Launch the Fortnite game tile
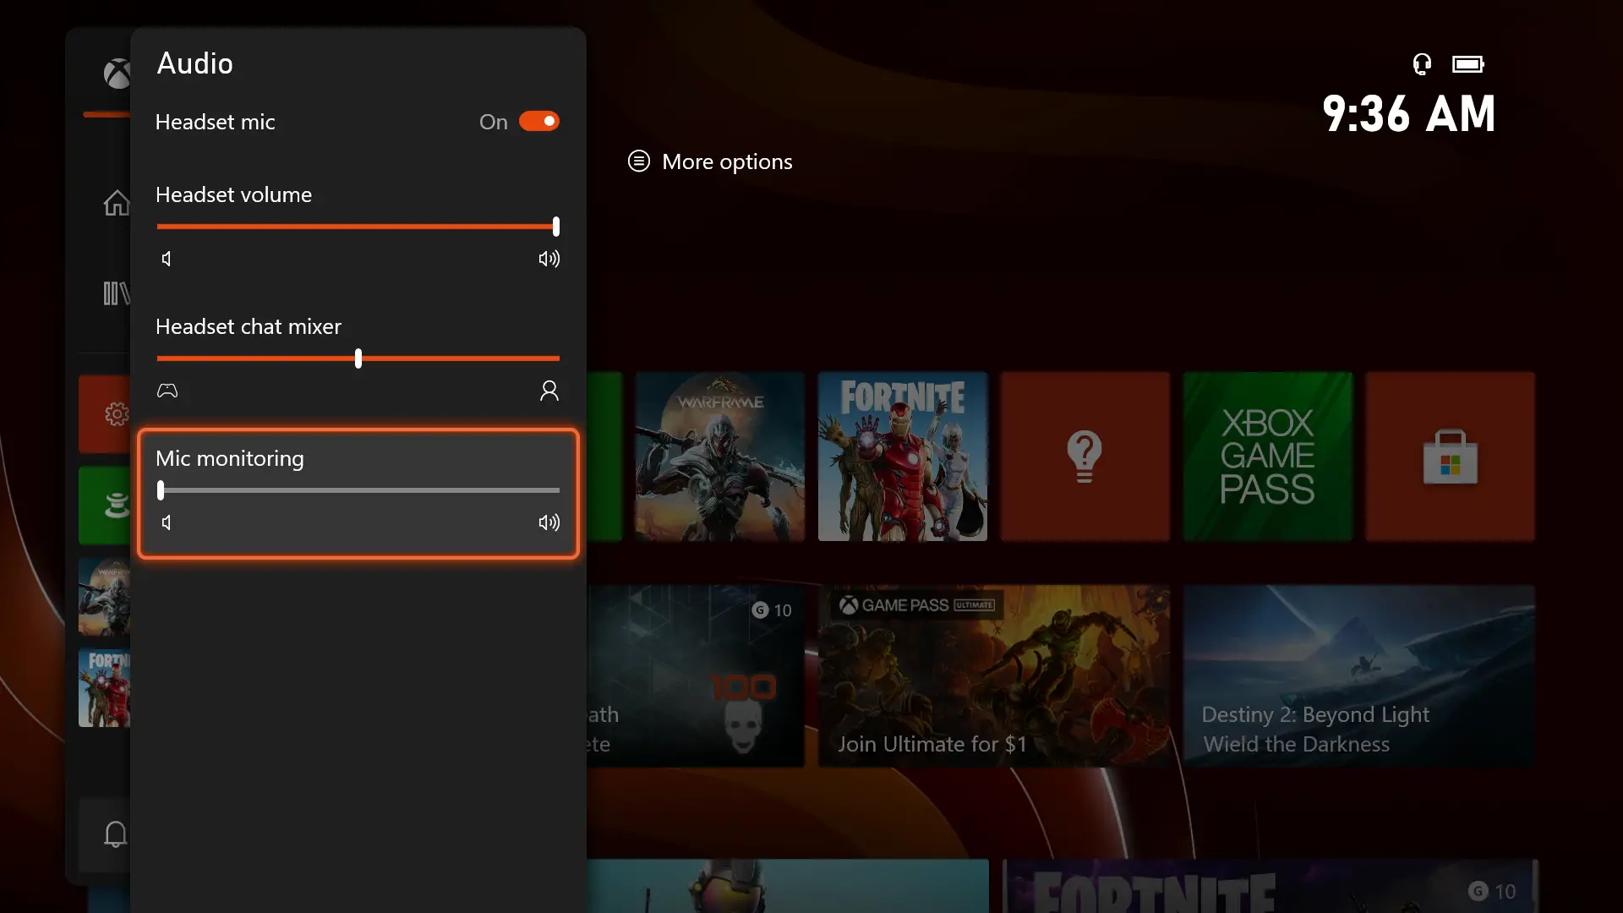The height and width of the screenshot is (913, 1623). 902,456
